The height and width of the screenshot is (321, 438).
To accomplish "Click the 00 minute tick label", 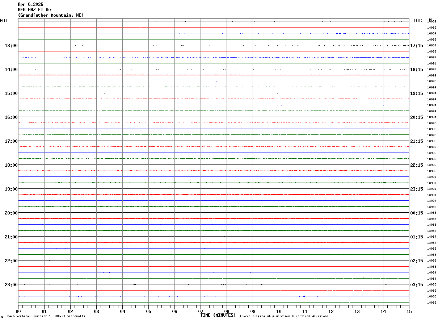I will pyautogui.click(x=18, y=311).
